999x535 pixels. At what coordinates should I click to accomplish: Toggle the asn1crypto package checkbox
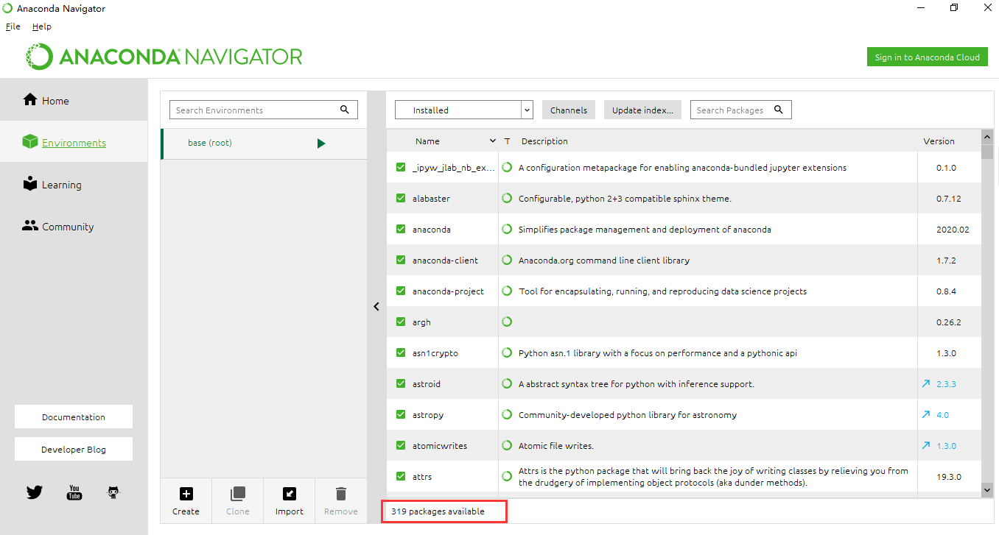[401, 352]
